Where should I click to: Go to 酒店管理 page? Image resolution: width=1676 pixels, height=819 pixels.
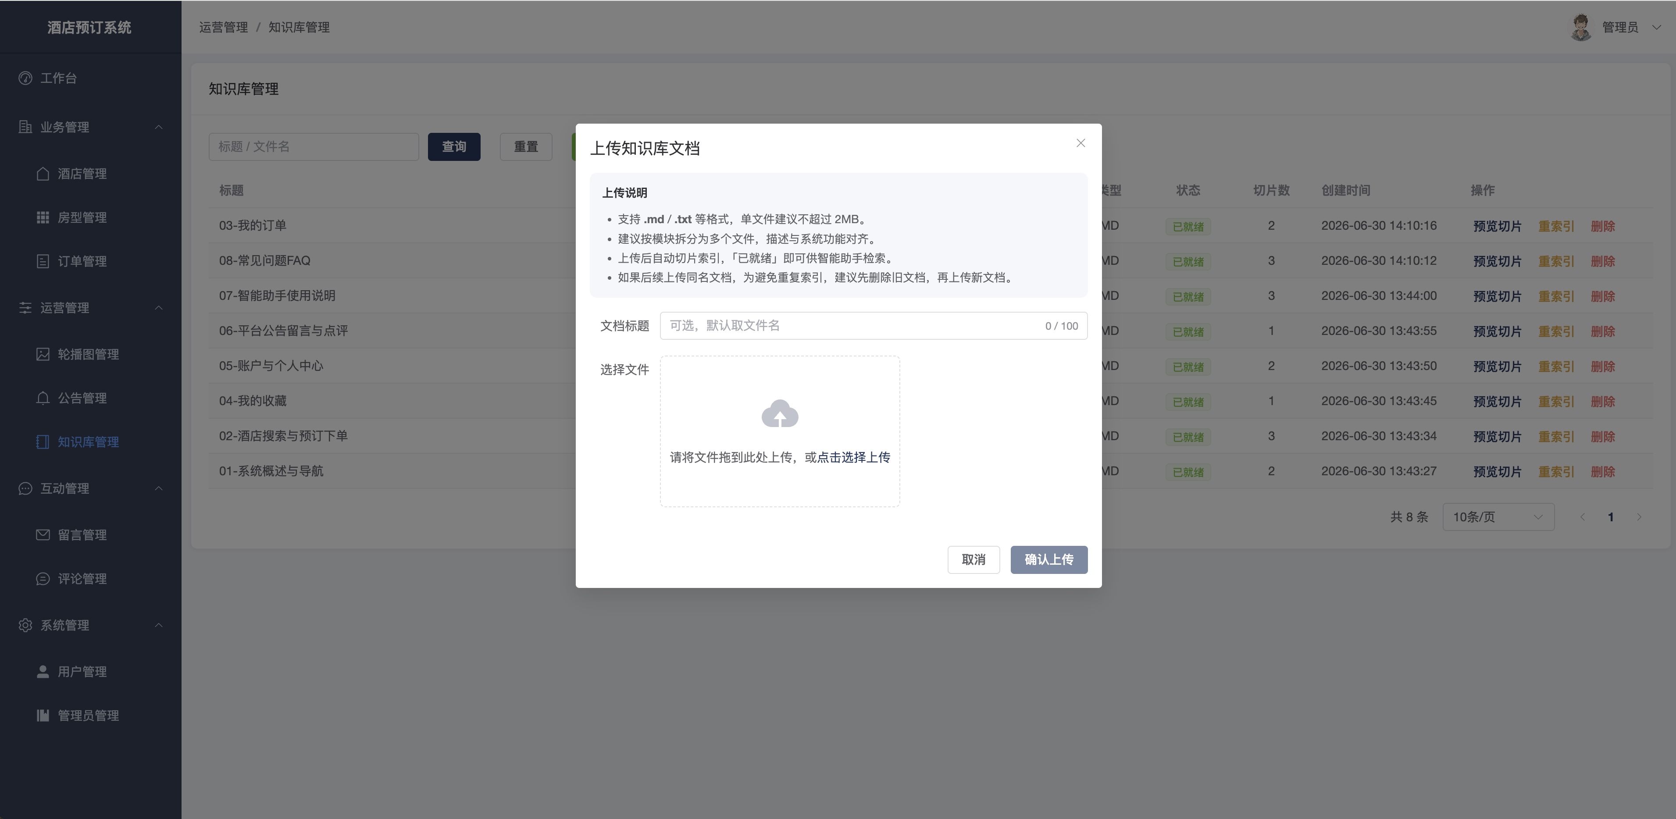coord(90,174)
